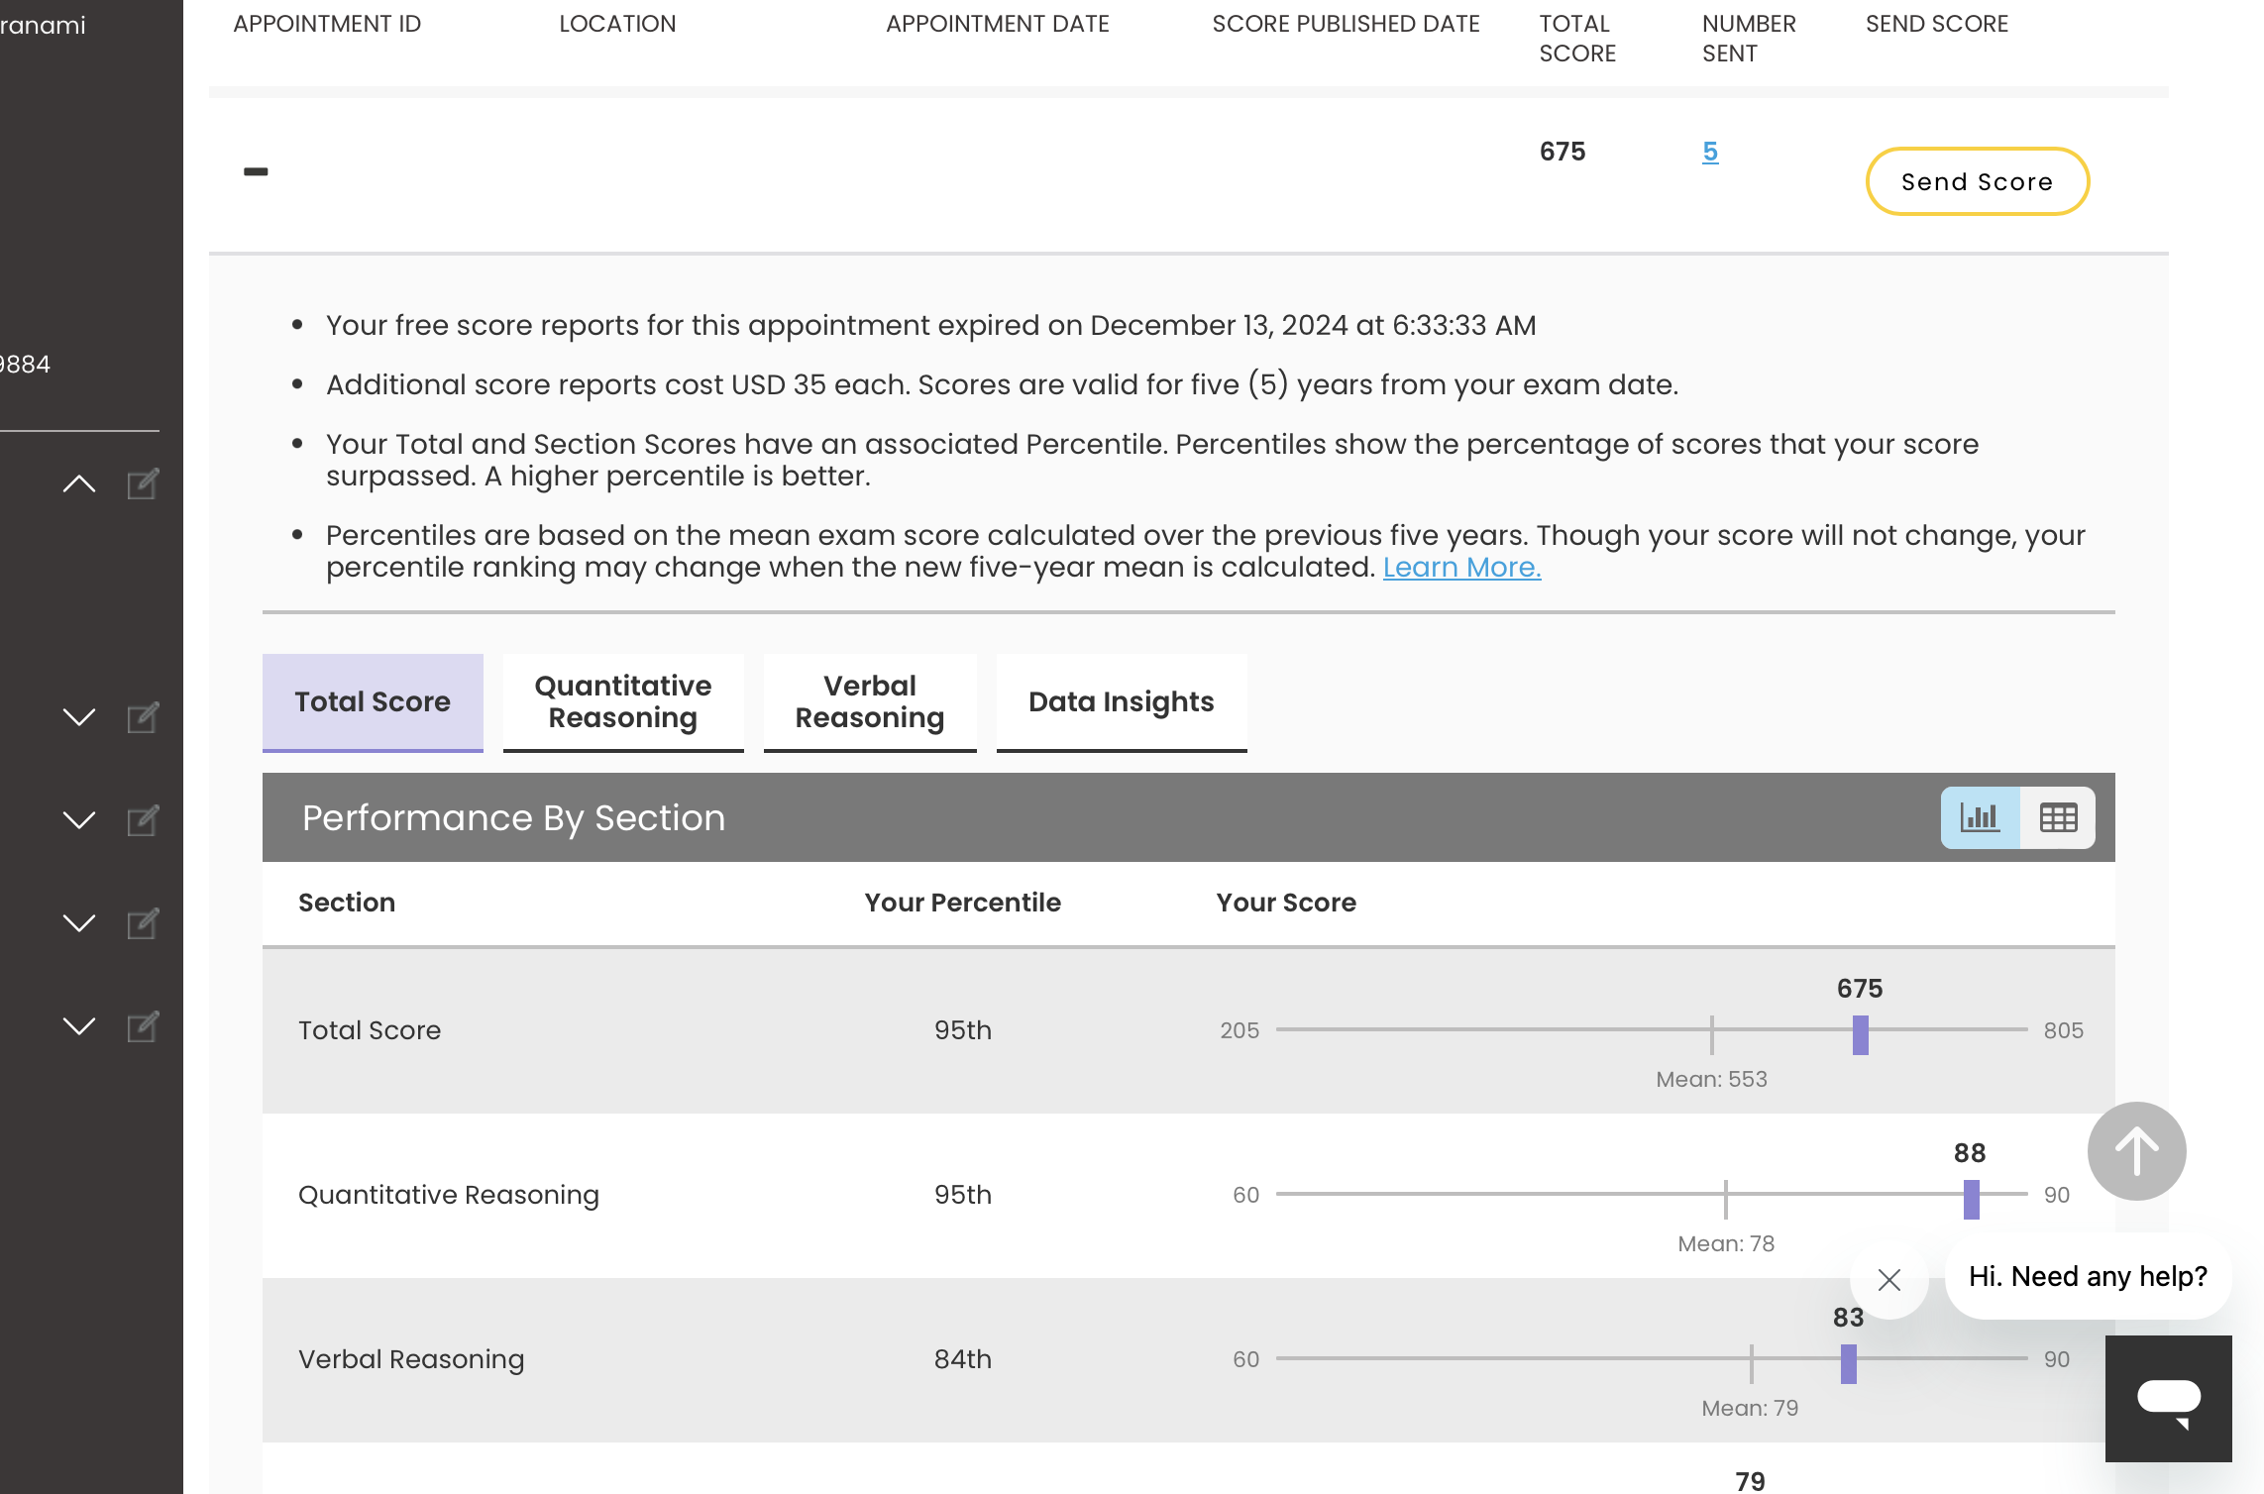Switch to table grid view icon
The width and height of the screenshot is (2264, 1494).
tap(2058, 818)
